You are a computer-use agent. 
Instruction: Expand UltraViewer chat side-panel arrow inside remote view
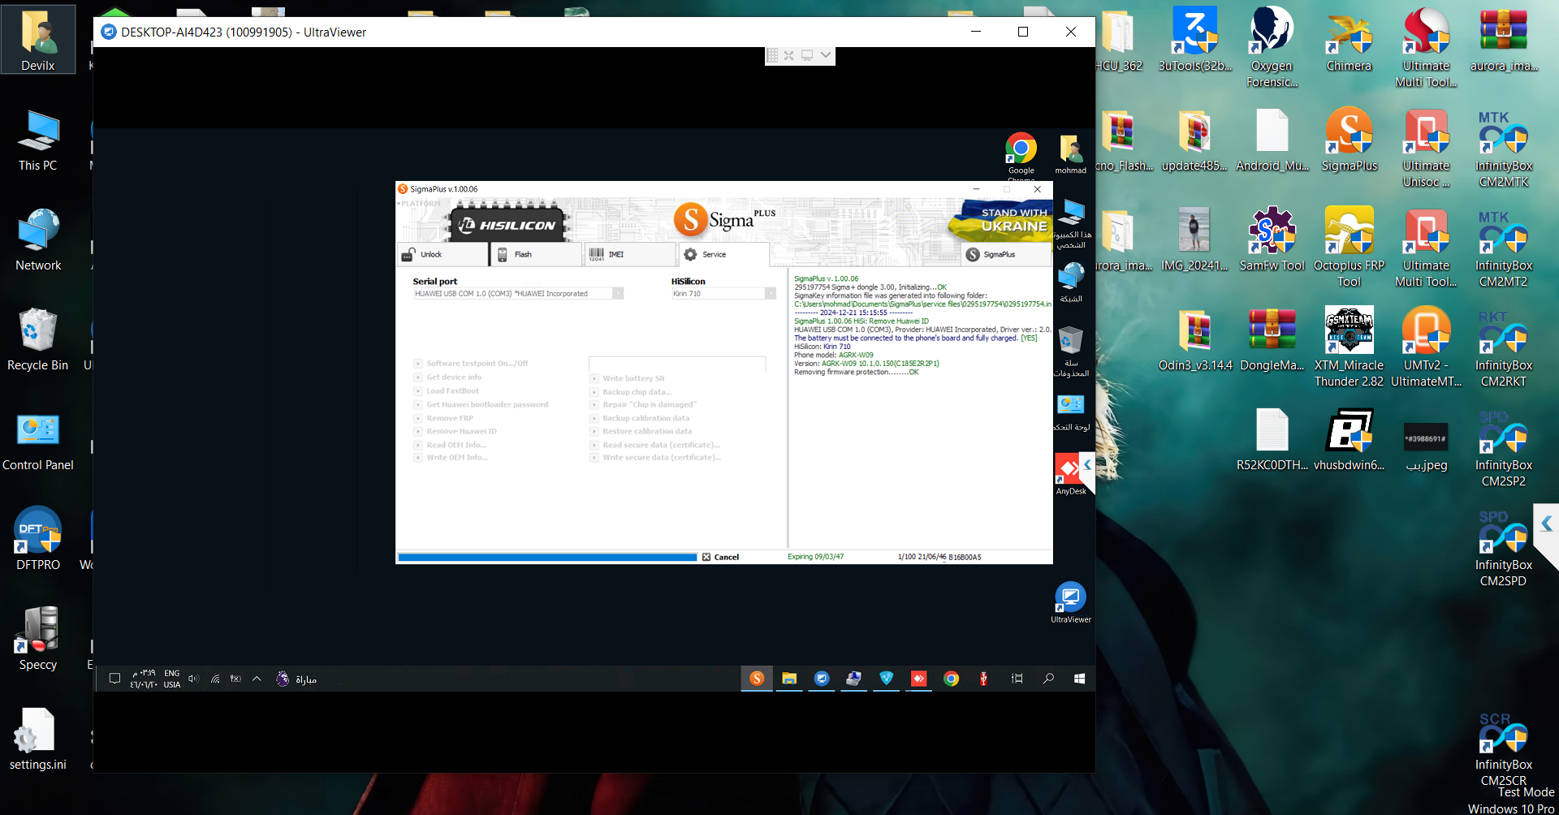(x=1086, y=465)
